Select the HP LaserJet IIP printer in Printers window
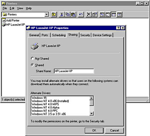The height and width of the screenshot is (136, 150). [x=14, y=25]
